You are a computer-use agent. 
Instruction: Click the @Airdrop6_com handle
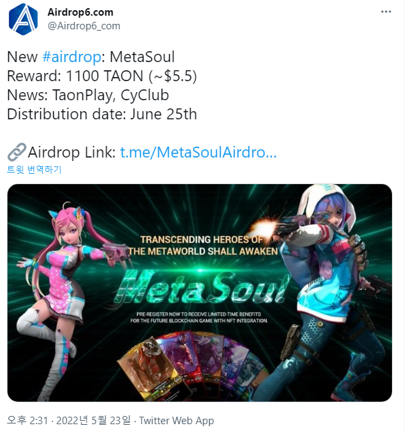pos(84,26)
